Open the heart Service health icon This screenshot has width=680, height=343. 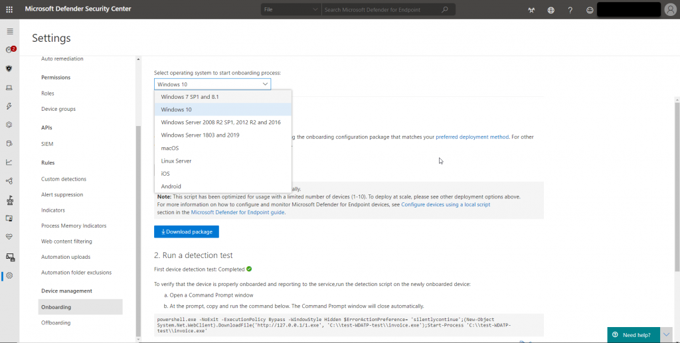(9, 236)
